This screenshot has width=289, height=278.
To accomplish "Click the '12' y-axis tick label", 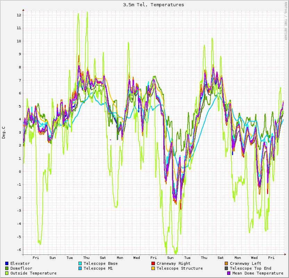I will point(19,15).
